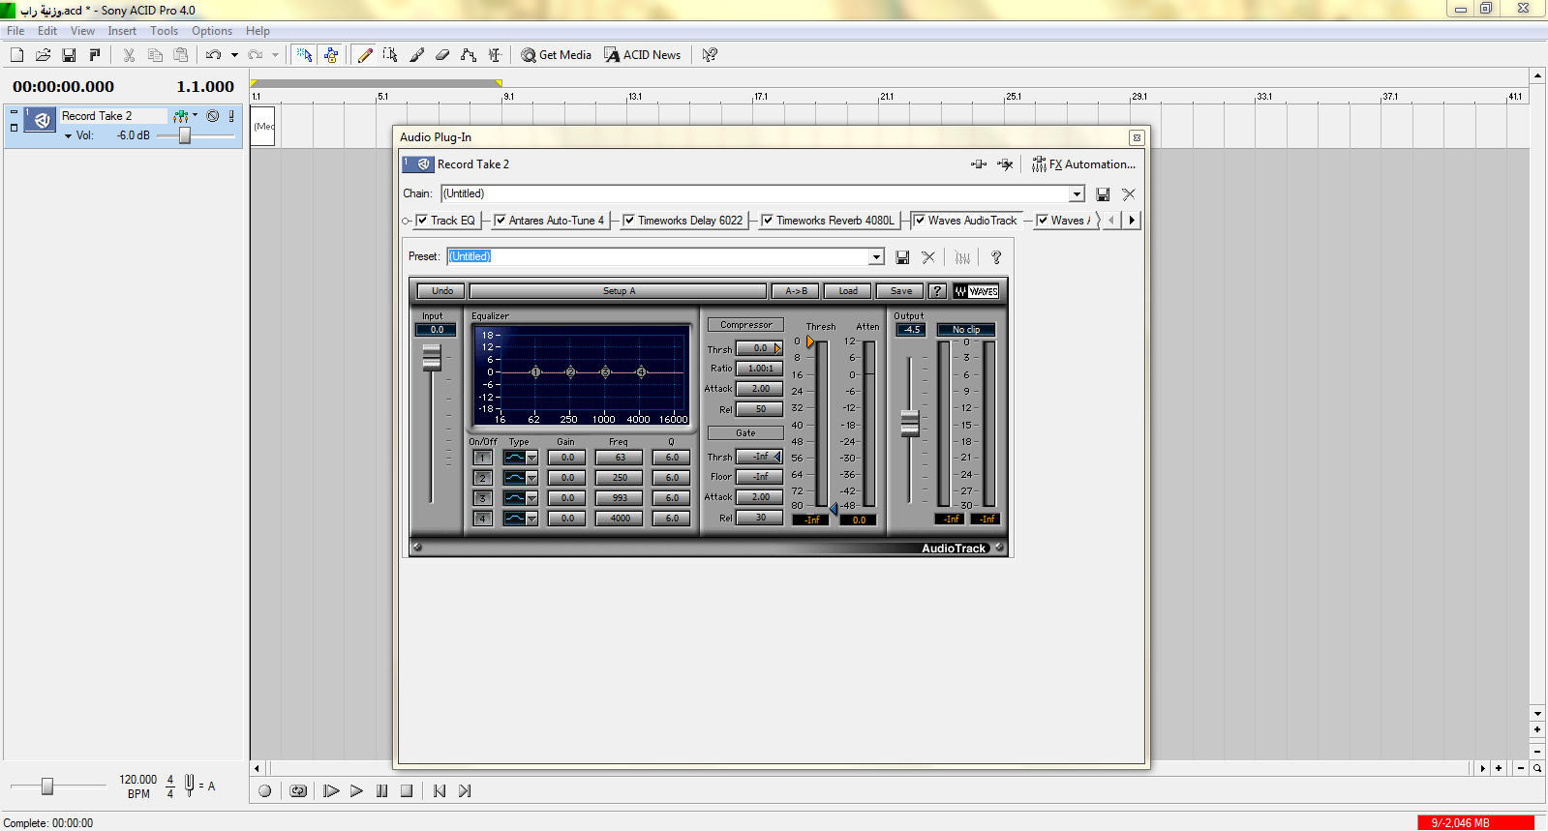Viewport: 1548px width, 831px height.
Task: Uncheck Timeworks Reverb 4080L in the chain
Action: 768,221
